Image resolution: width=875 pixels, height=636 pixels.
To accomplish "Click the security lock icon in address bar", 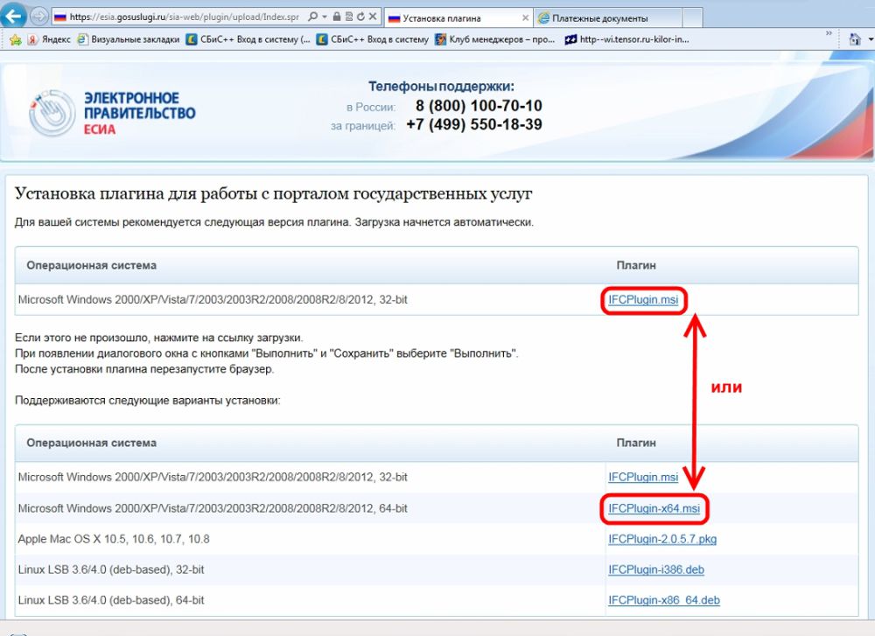I will (x=335, y=17).
